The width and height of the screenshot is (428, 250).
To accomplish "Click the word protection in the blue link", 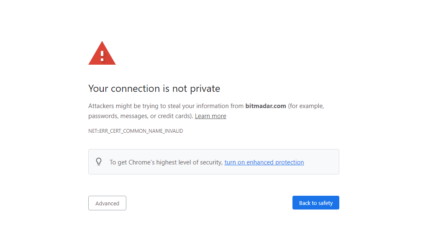I will [290, 162].
